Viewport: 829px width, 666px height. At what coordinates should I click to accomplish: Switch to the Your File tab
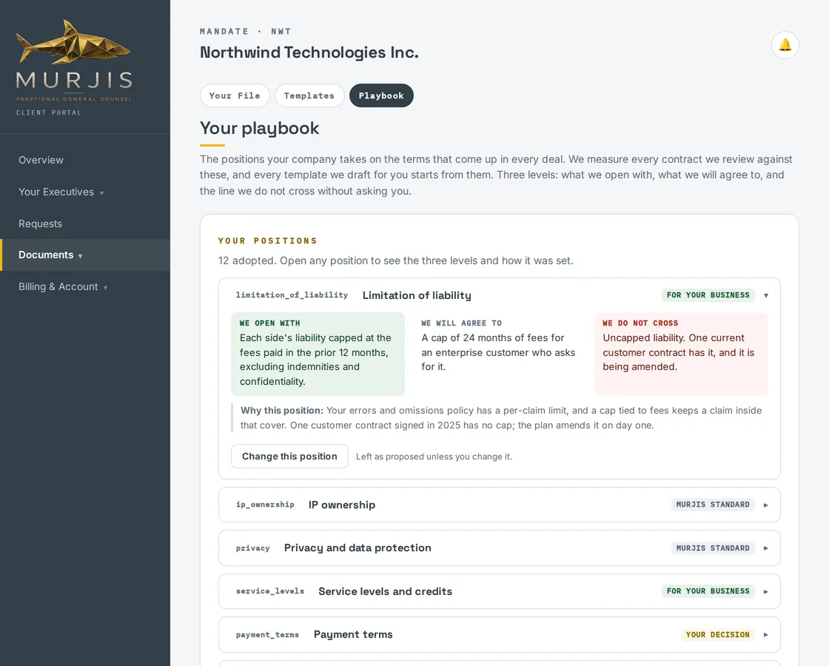[x=235, y=95]
